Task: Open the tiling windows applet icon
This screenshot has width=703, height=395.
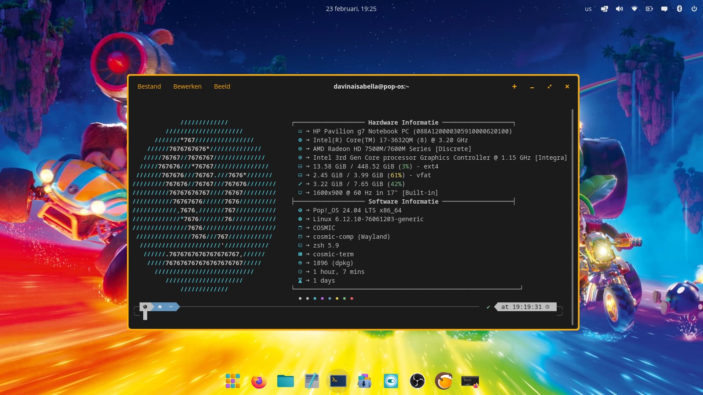Action: click(605, 9)
